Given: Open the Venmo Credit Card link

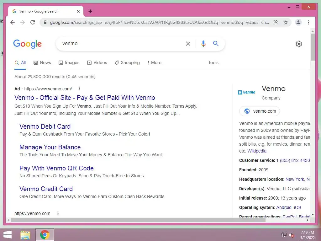Looking at the screenshot, I should click(46, 189).
